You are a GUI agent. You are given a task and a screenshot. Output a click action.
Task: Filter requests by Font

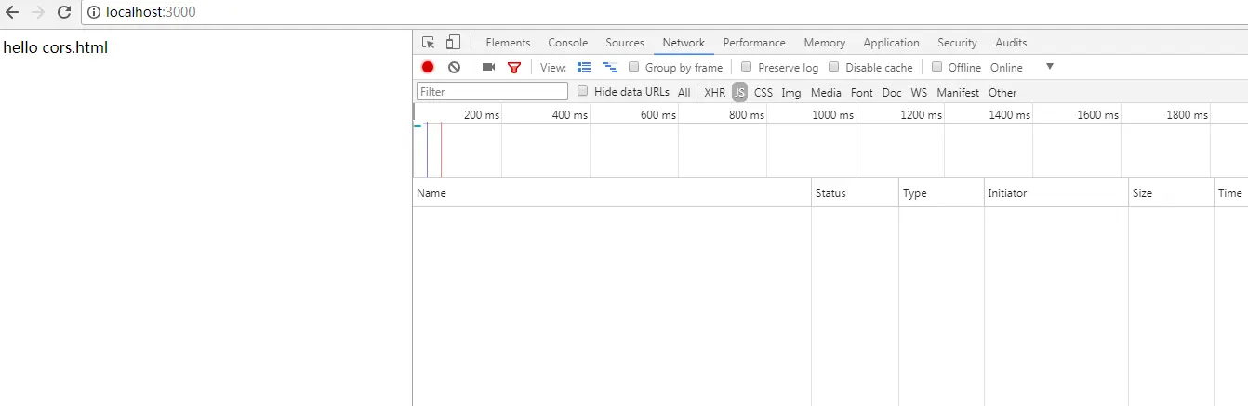click(862, 93)
